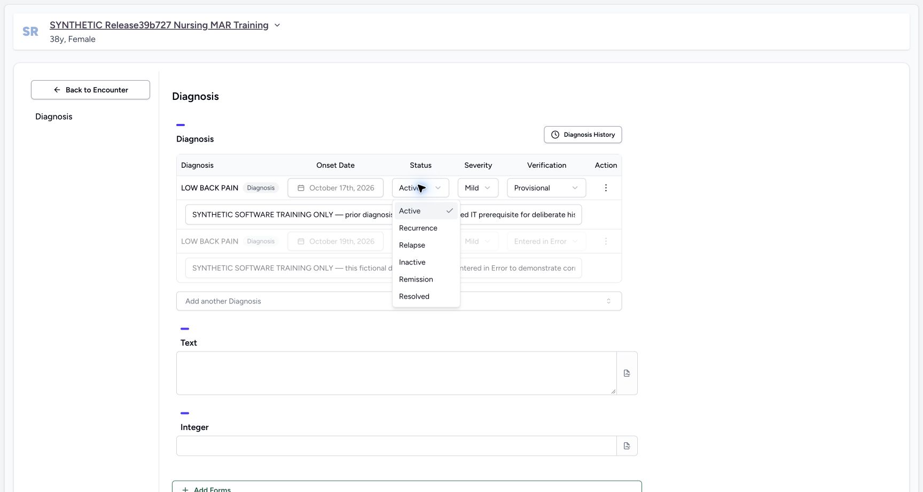Click the calendar icon in October 17th date field

[301, 188]
